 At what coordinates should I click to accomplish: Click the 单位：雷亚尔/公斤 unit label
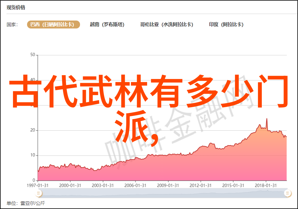26,203
